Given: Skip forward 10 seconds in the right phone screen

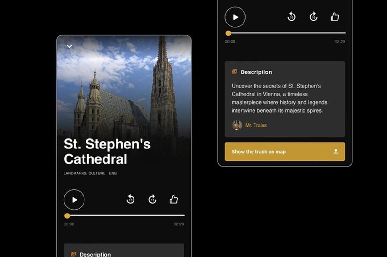Looking at the screenshot, I should tap(313, 17).
